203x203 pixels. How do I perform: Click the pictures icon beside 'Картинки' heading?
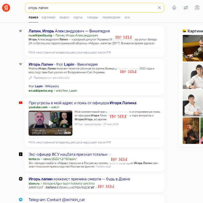pyautogui.click(x=184, y=31)
